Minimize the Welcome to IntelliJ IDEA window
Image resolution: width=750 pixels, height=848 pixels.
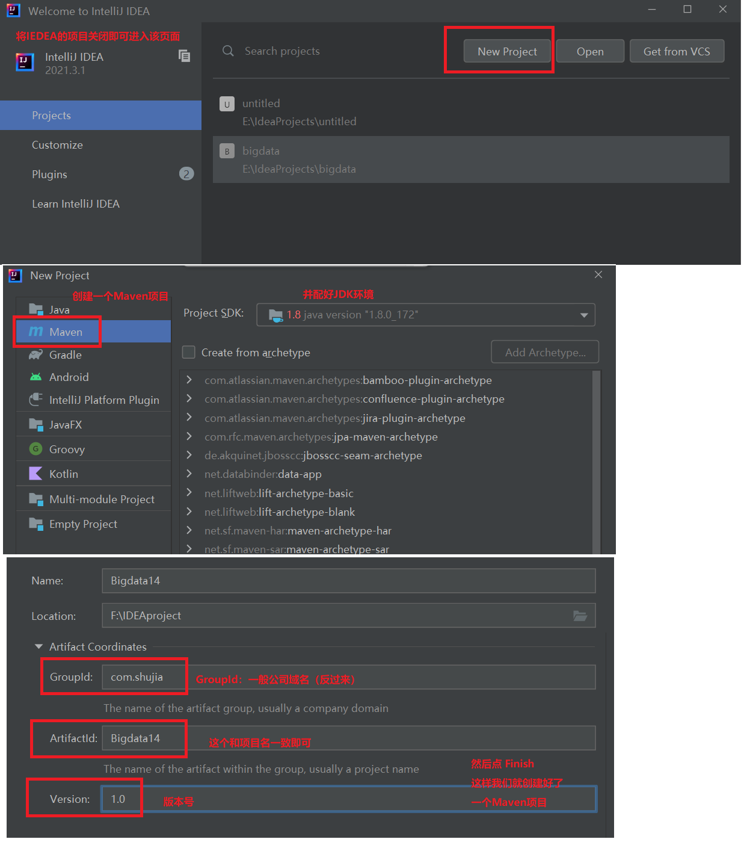pos(652,9)
